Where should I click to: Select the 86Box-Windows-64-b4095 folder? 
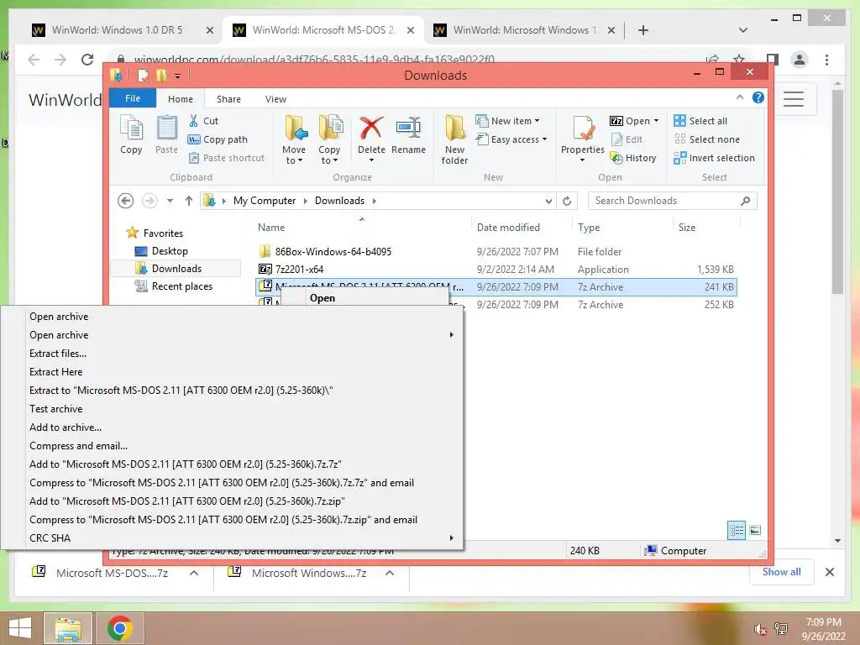[x=333, y=252]
